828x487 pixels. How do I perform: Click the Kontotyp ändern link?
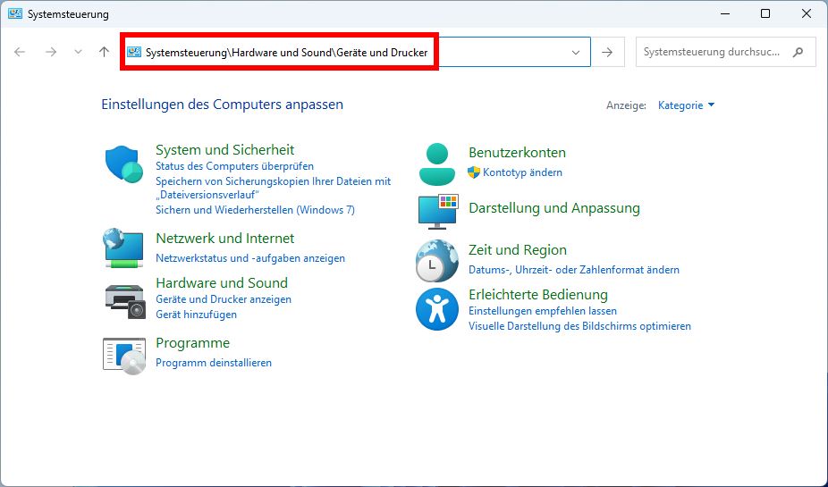click(522, 172)
